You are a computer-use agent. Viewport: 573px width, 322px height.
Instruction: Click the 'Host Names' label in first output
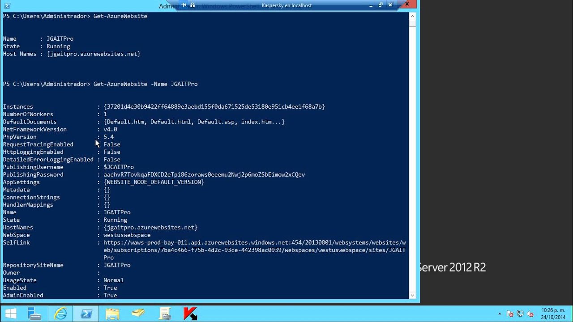click(x=20, y=54)
